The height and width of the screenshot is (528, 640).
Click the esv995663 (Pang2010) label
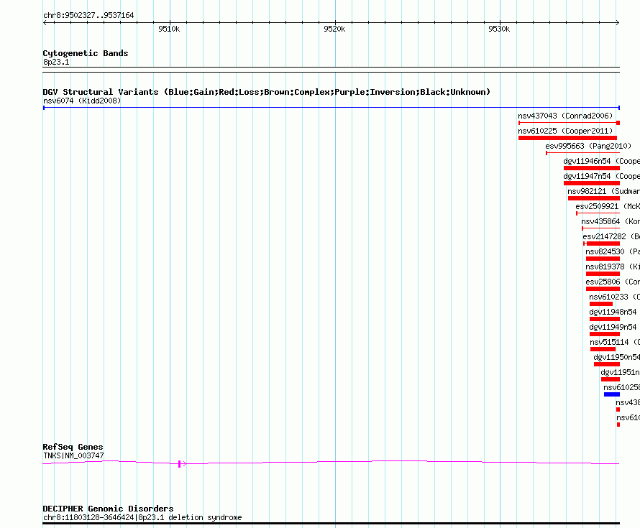click(x=588, y=146)
